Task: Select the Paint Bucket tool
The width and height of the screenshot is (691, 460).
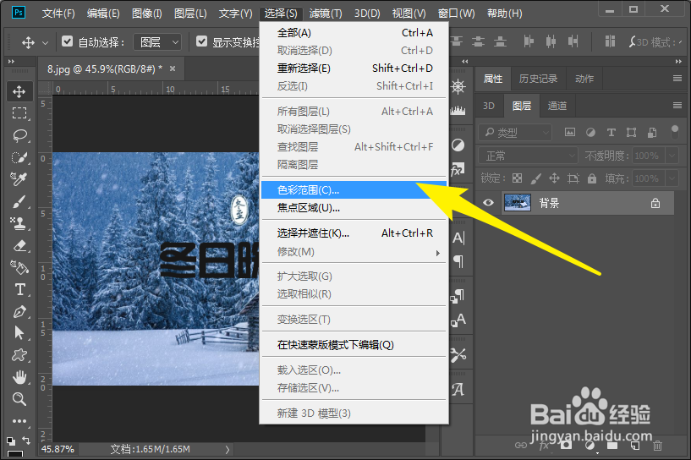Action: click(19, 267)
